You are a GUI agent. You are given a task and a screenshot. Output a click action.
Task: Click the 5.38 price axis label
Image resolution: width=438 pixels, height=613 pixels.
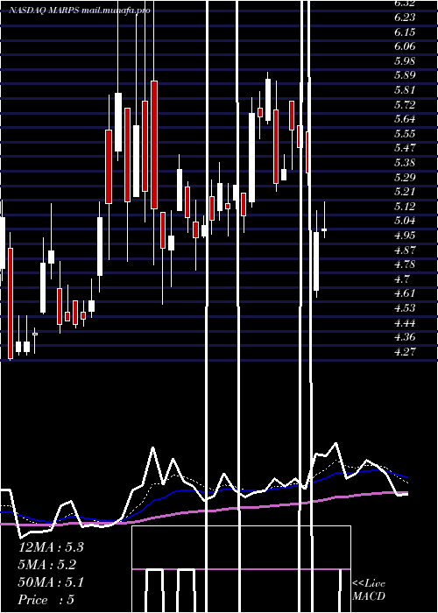[x=405, y=163]
